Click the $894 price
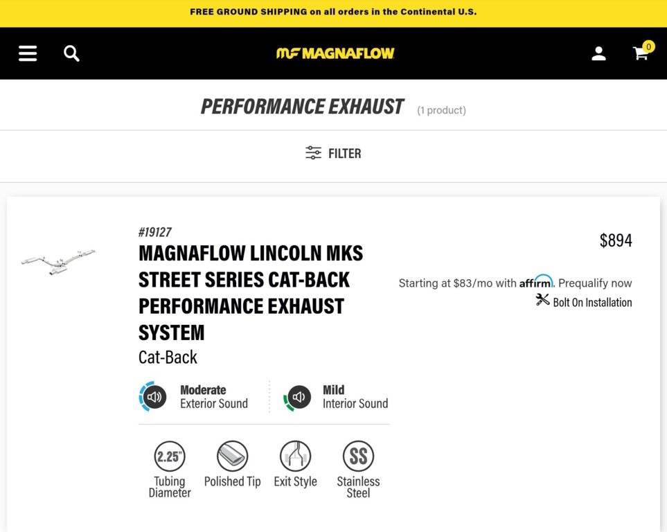The width and height of the screenshot is (667, 532). (616, 240)
